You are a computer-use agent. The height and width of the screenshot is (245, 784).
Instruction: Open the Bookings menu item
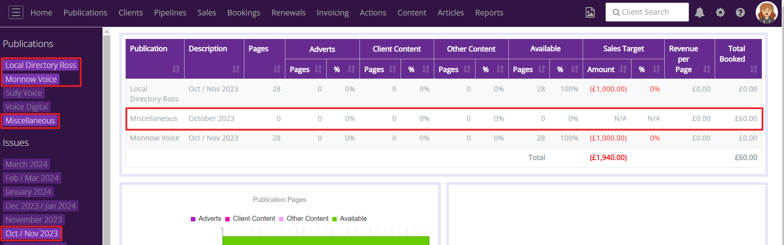tap(244, 12)
